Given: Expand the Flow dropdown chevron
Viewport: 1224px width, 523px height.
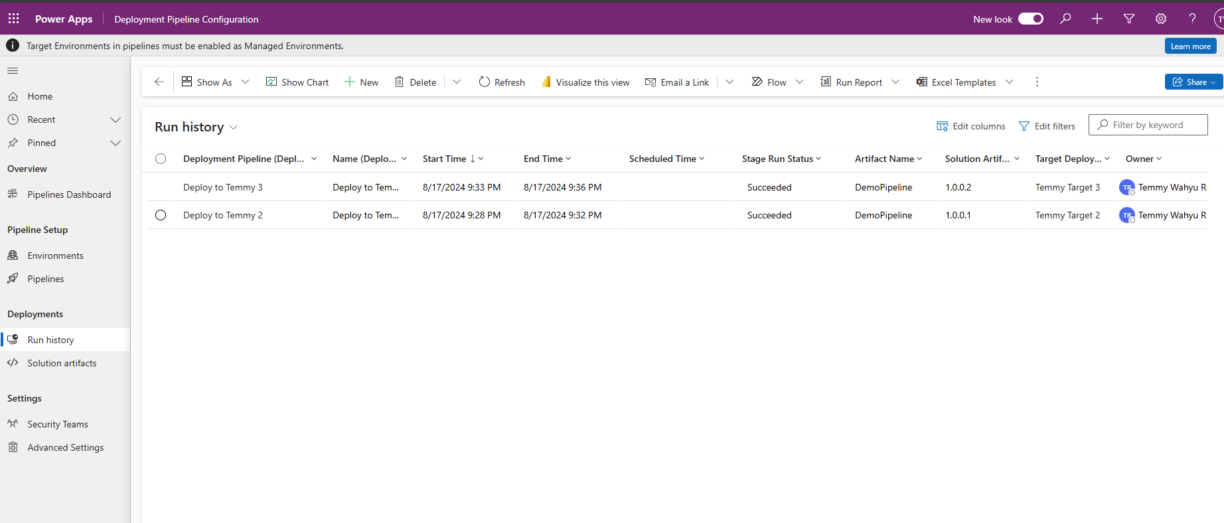Looking at the screenshot, I should coord(799,82).
